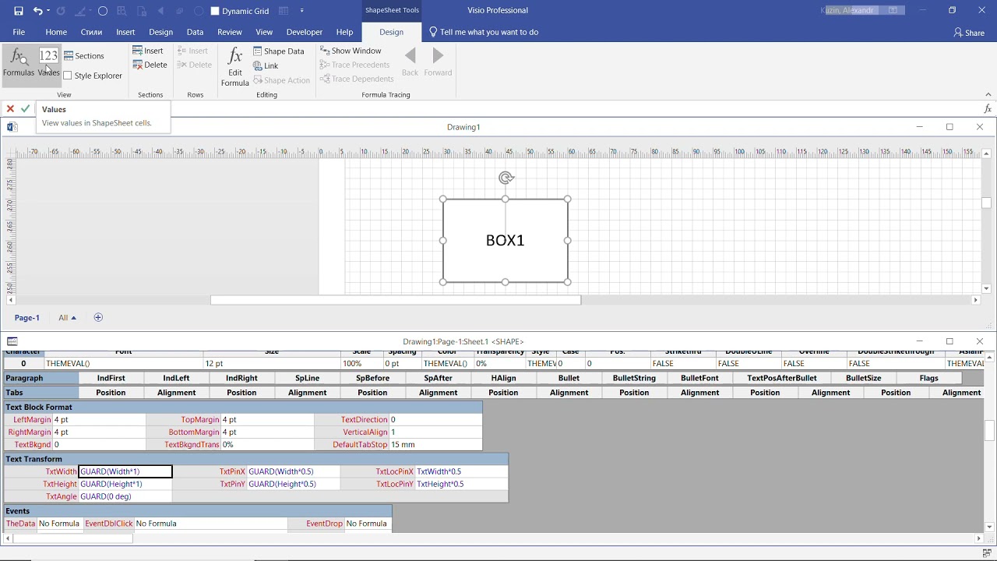Switch to the Home ribbon tab
Viewport: 997px width, 561px height.
(56, 32)
